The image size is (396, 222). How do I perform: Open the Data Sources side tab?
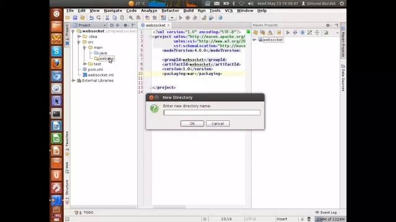(x=343, y=78)
